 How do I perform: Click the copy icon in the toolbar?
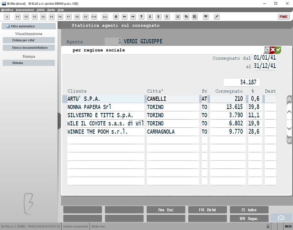click(186, 17)
